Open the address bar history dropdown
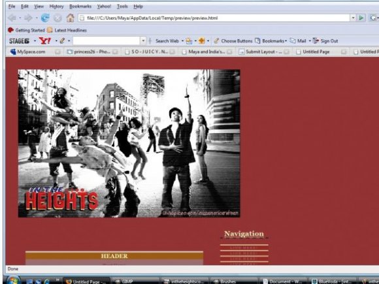Viewport: 379px width, 284px height. point(353,18)
